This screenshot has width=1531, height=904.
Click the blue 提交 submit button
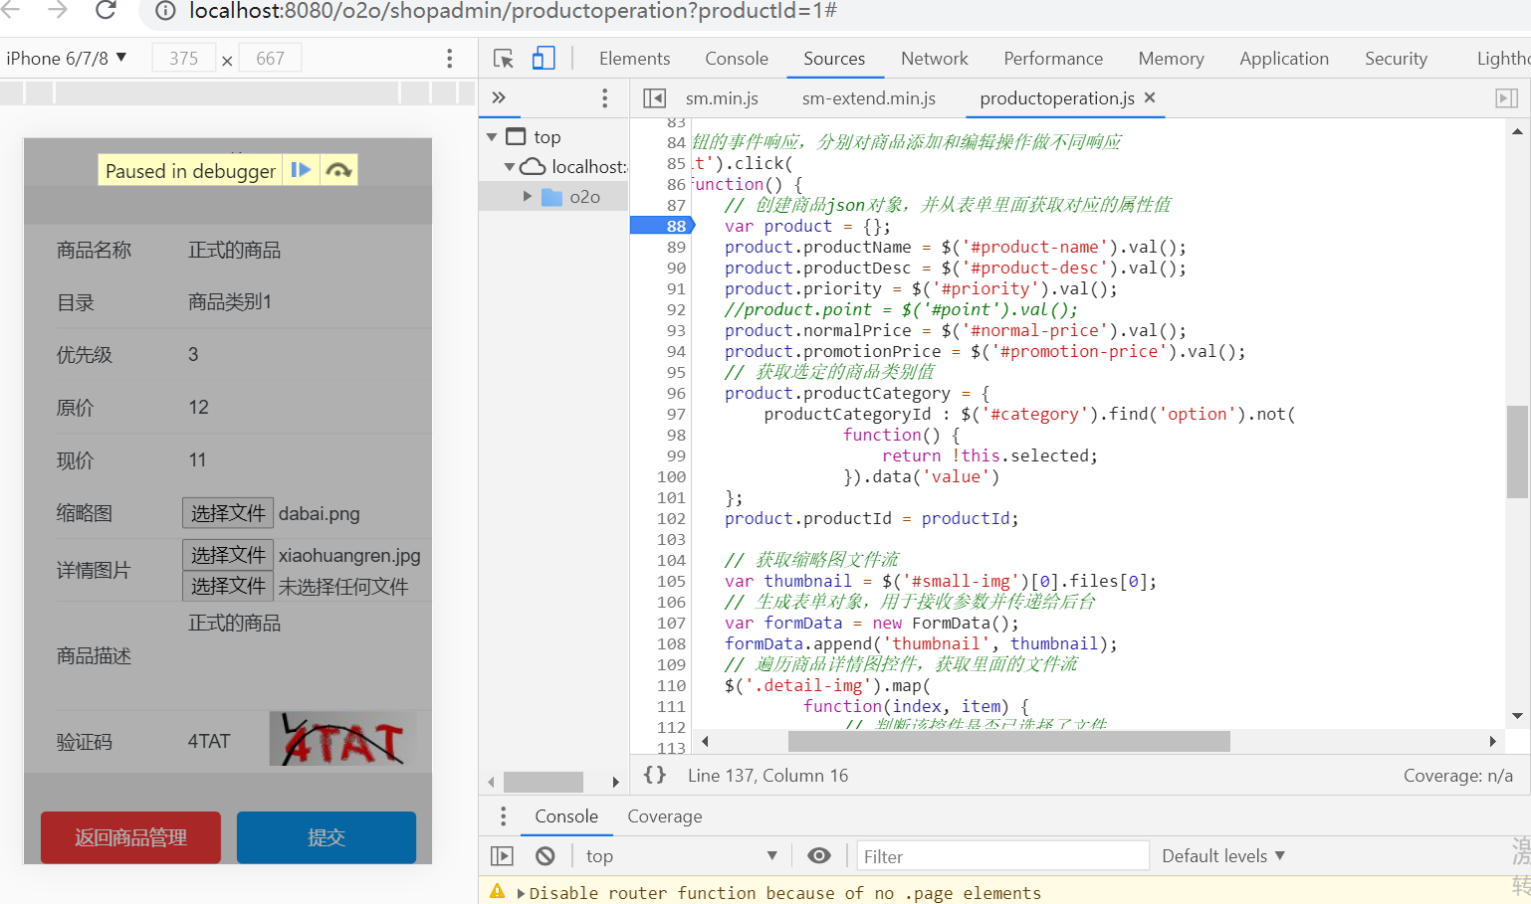(327, 837)
